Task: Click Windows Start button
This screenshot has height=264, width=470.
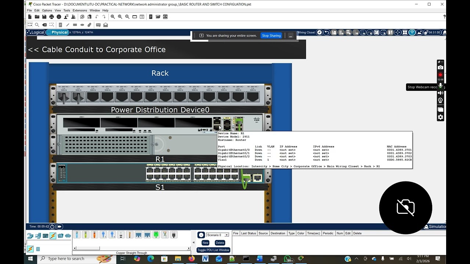Action: pyautogui.click(x=30, y=259)
